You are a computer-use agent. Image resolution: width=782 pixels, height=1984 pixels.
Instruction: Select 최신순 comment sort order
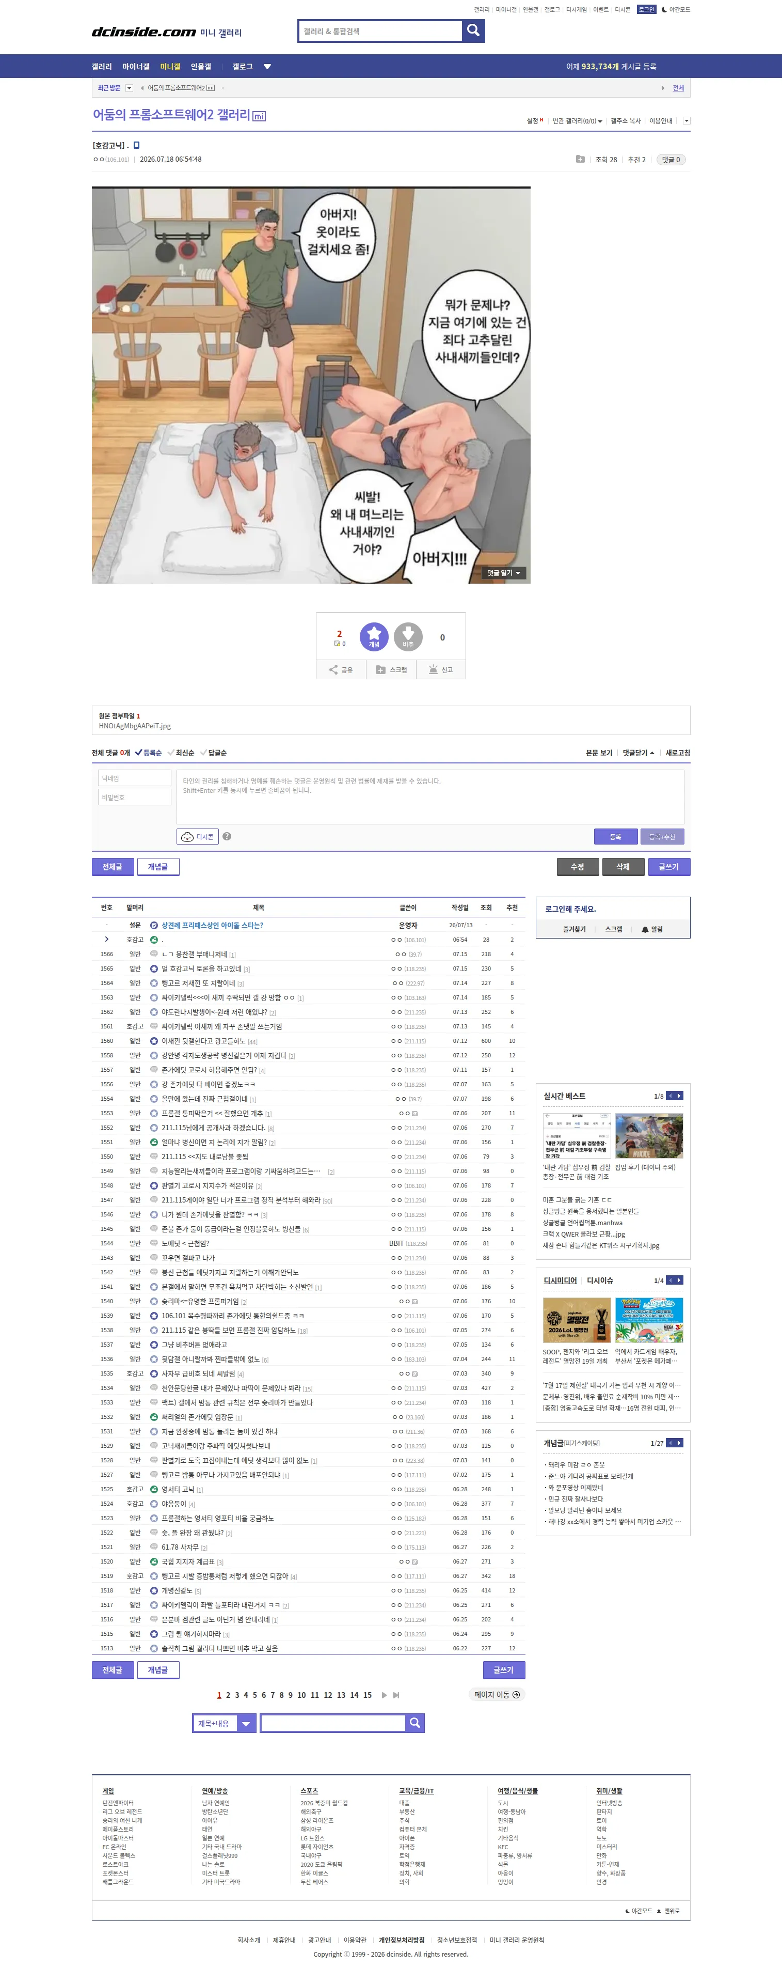pyautogui.click(x=181, y=753)
